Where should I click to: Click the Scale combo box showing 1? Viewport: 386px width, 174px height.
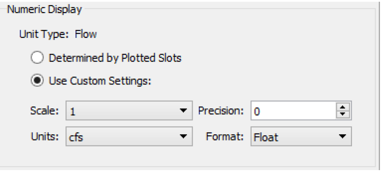(121, 111)
